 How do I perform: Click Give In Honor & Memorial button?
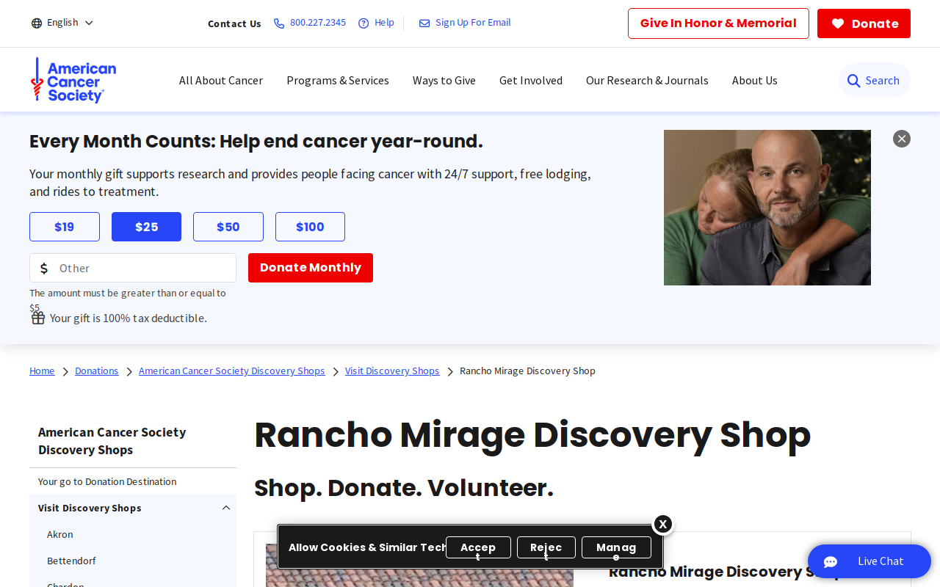pos(718,23)
